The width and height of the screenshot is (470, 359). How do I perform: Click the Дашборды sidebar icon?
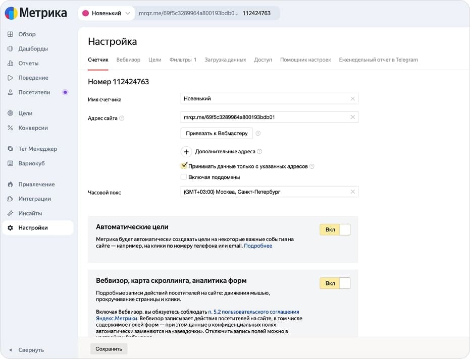10,48
